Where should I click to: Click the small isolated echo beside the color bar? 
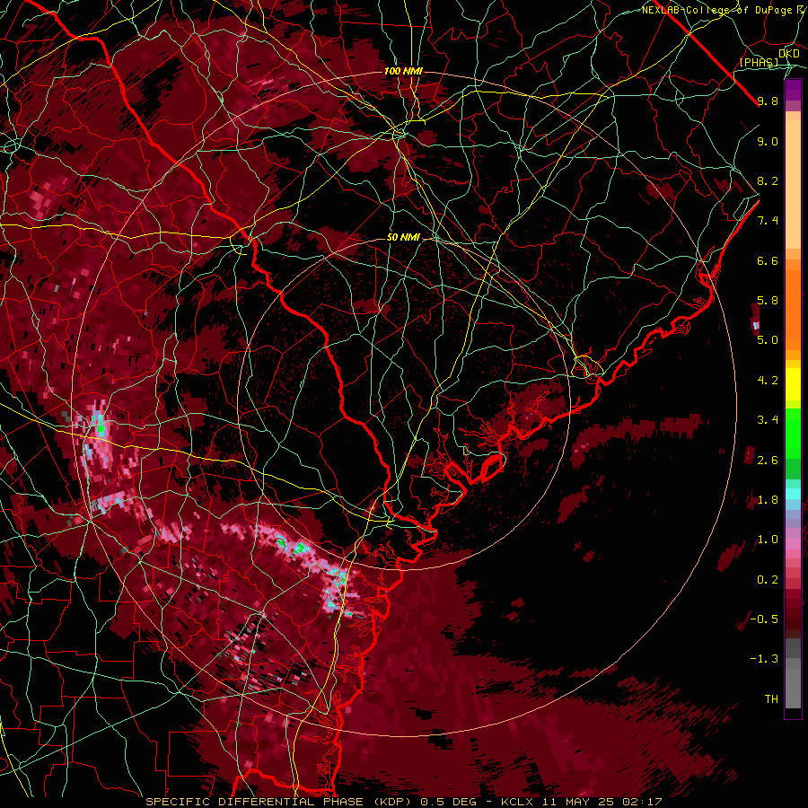(755, 319)
